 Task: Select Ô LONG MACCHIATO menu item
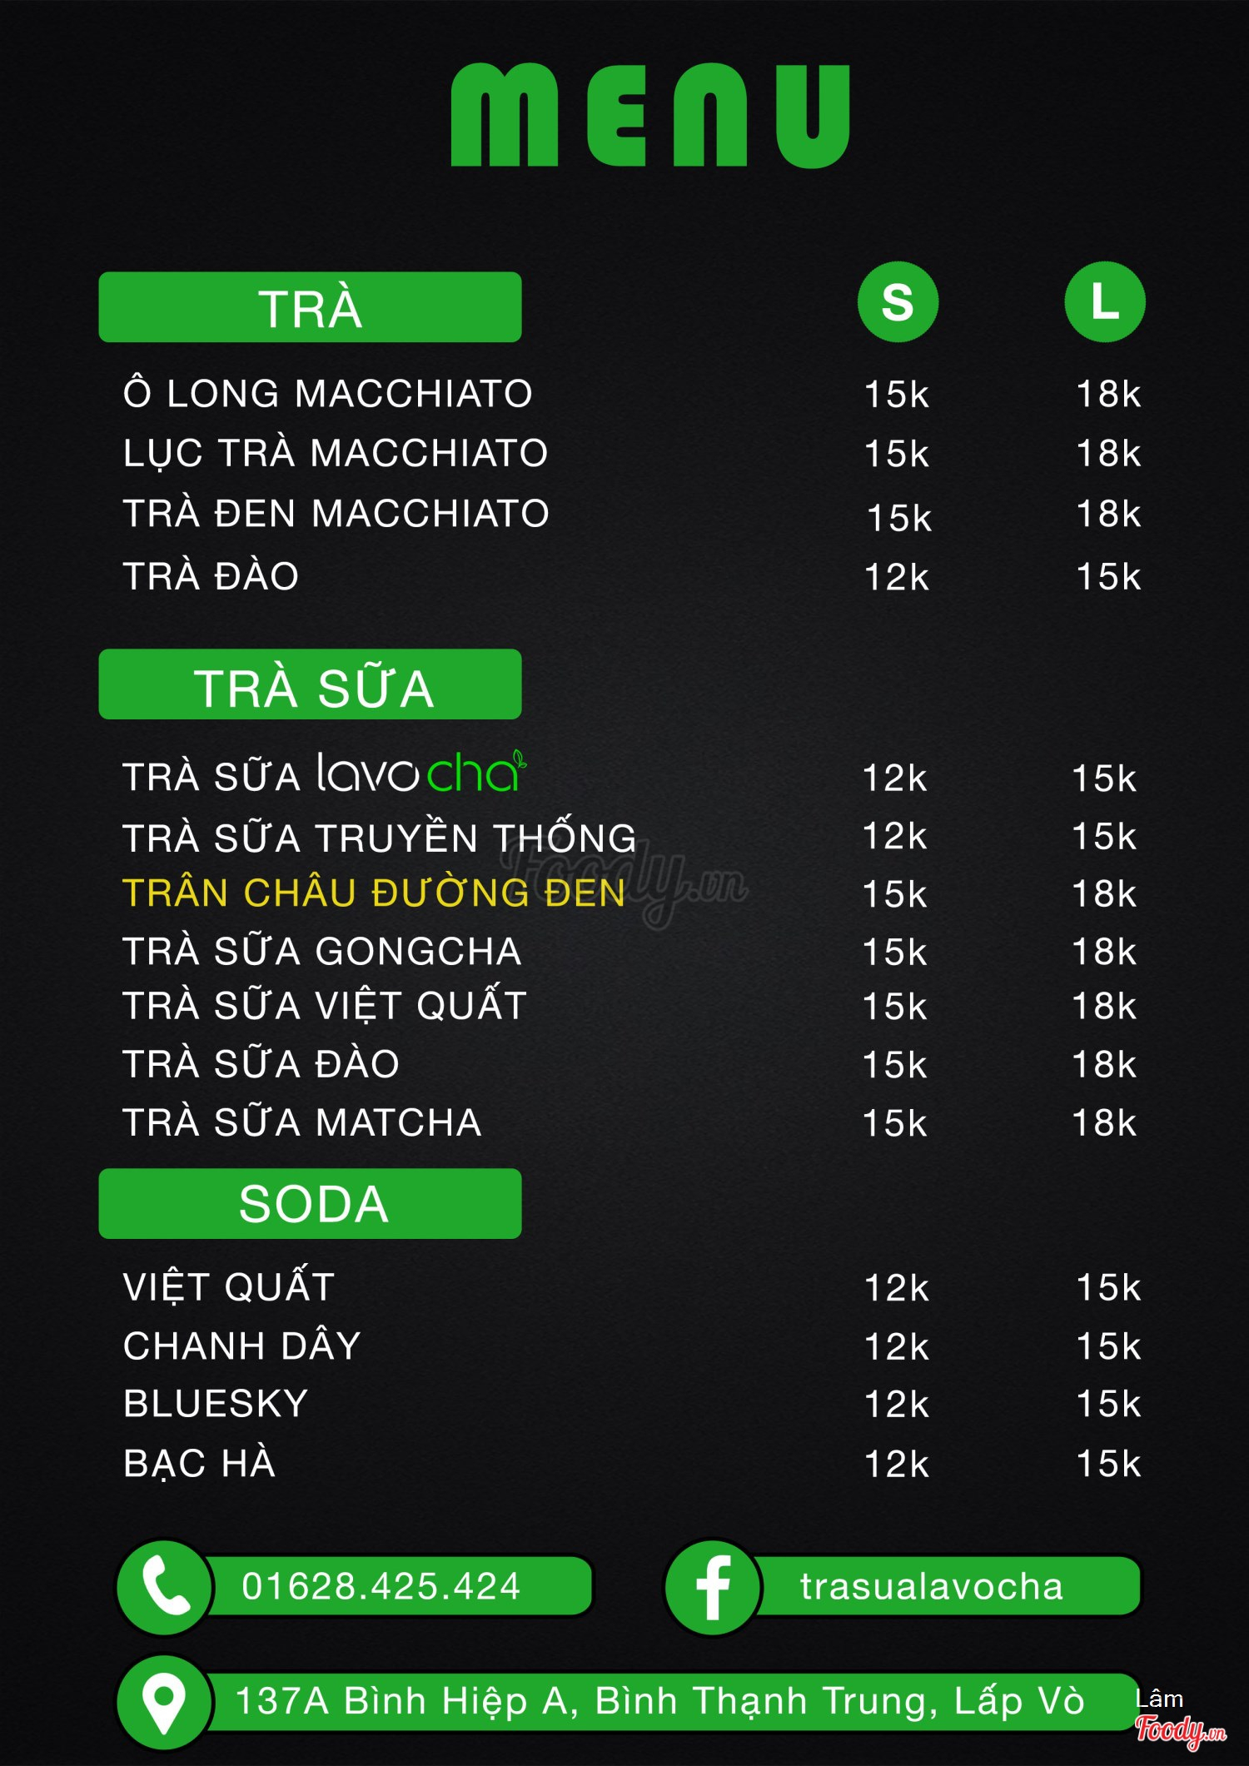tap(327, 393)
